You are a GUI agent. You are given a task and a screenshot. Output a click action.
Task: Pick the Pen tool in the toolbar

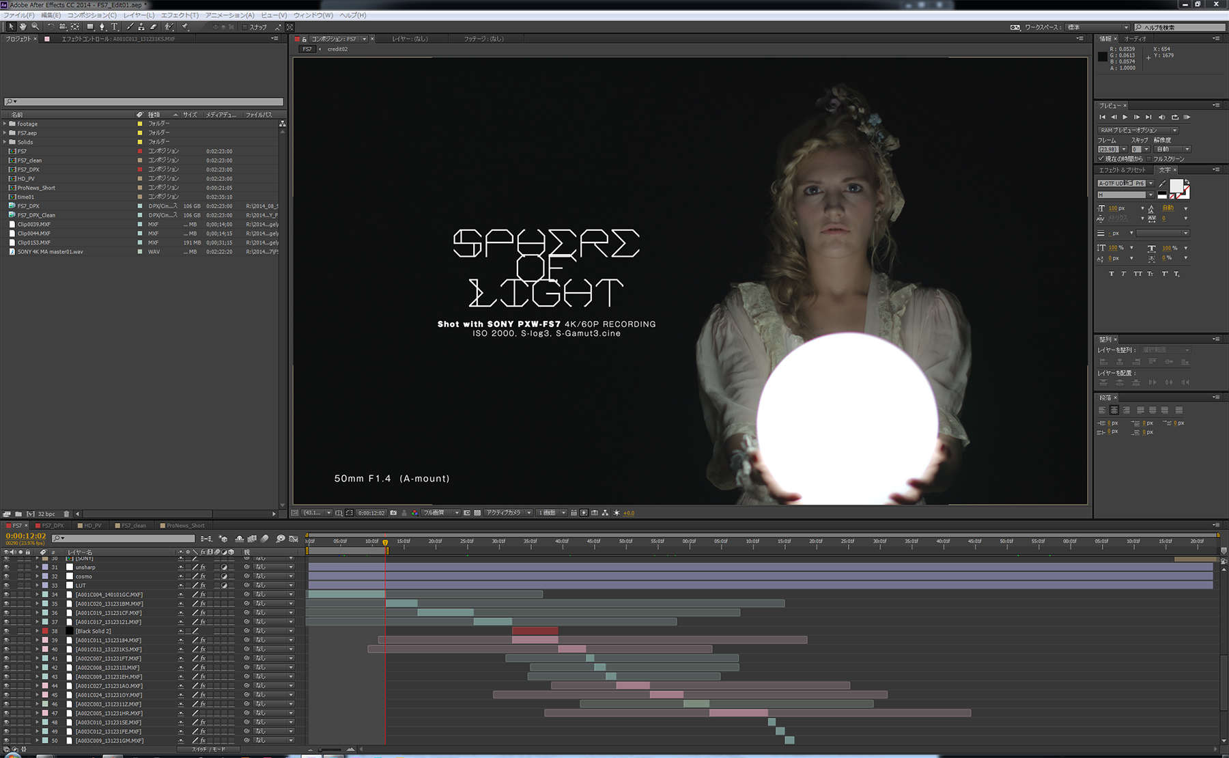tap(102, 27)
